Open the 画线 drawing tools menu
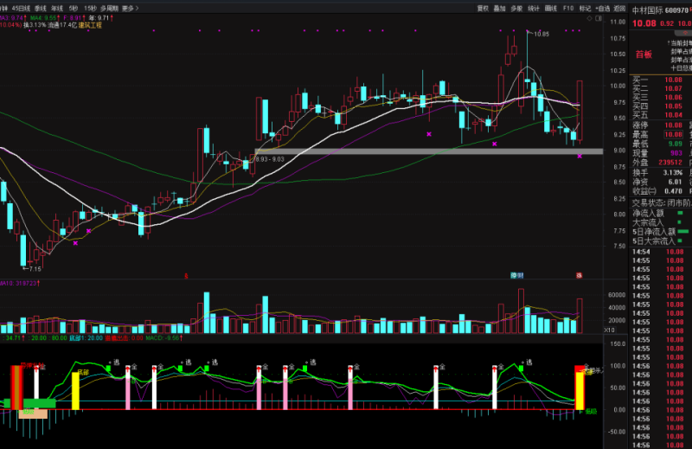692x449 pixels. coord(551,8)
